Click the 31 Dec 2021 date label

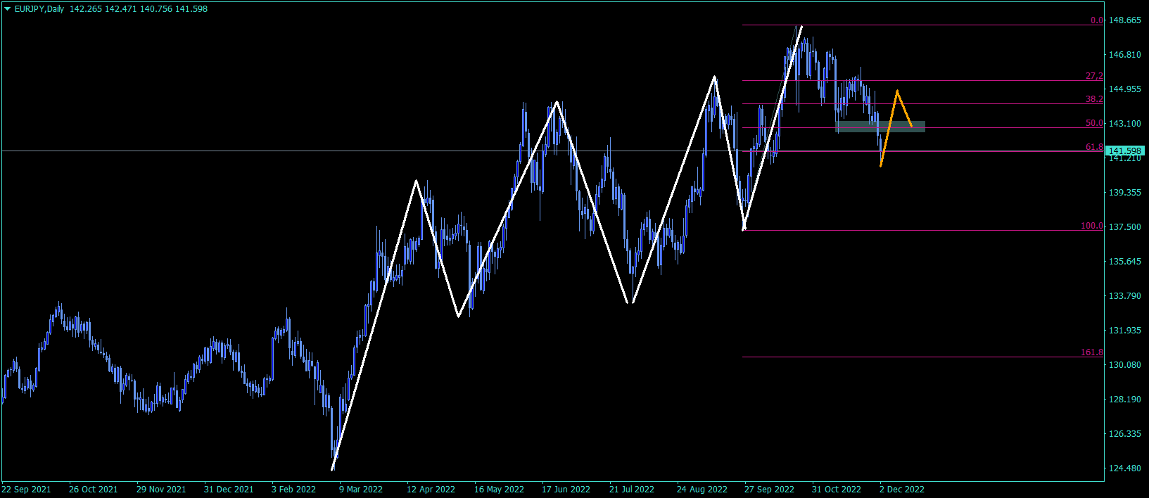(229, 490)
